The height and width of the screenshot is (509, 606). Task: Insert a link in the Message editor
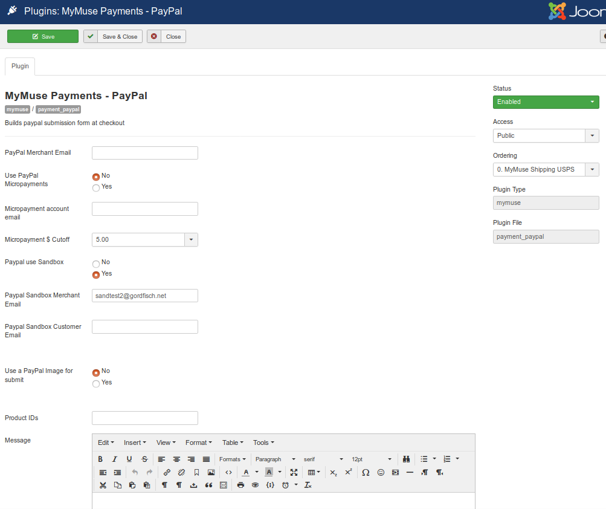pyautogui.click(x=167, y=472)
